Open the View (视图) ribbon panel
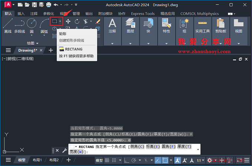Screen dimensions: 252x166 click(239, 31)
